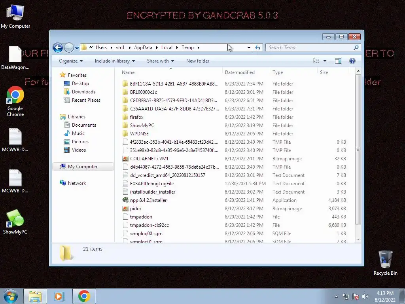Screen dimensions: 405x304
Task: Open the Share with menu
Action: (x=161, y=61)
